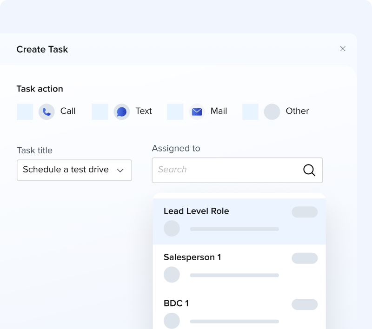Click the phone Call icon
This screenshot has height=329, width=372.
tap(46, 112)
